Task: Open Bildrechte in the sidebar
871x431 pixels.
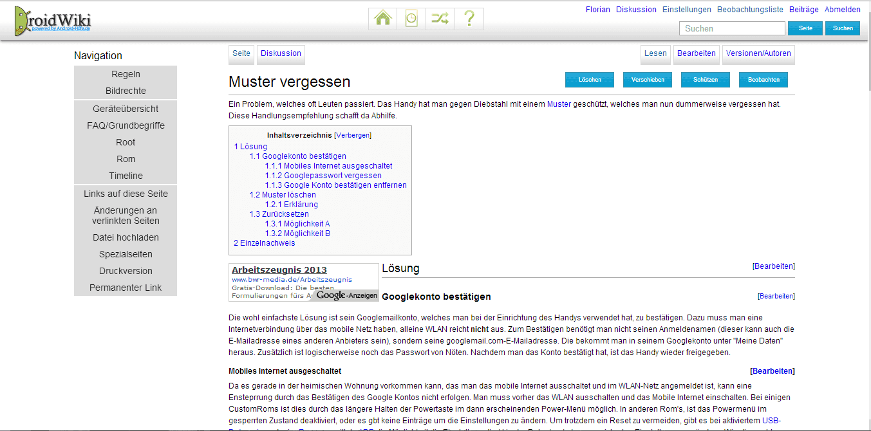Action: (126, 91)
